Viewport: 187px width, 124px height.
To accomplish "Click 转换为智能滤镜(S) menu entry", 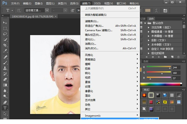I will click(x=96, y=15).
